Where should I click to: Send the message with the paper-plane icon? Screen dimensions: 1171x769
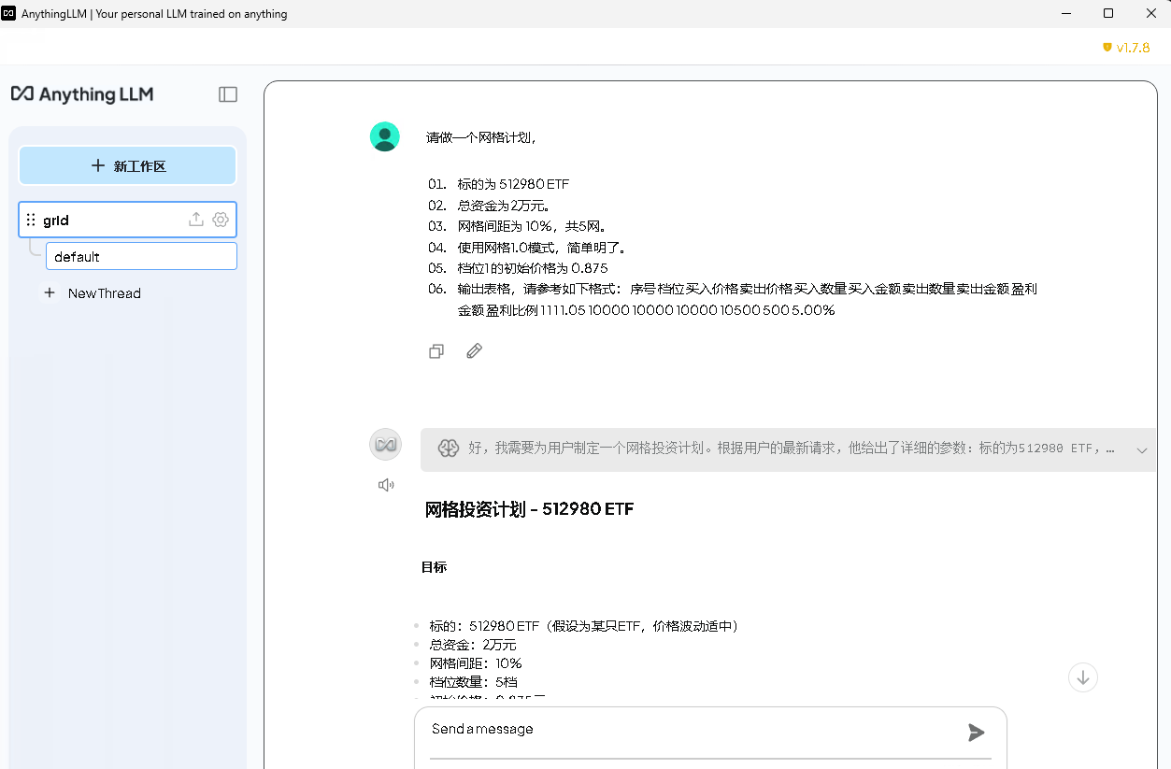click(977, 733)
